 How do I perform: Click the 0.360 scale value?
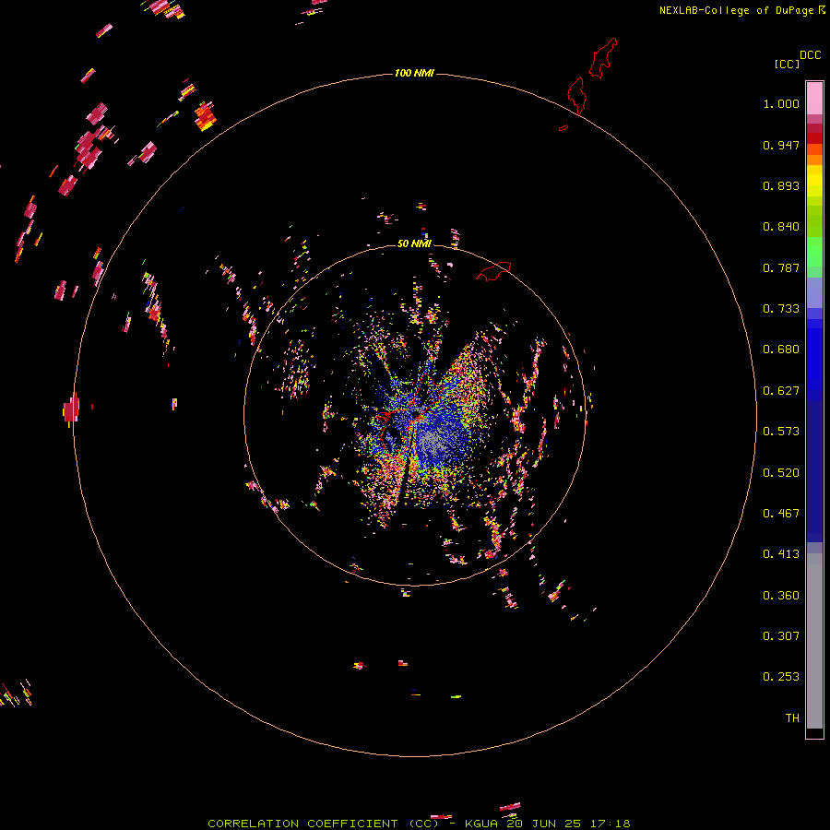781,596
